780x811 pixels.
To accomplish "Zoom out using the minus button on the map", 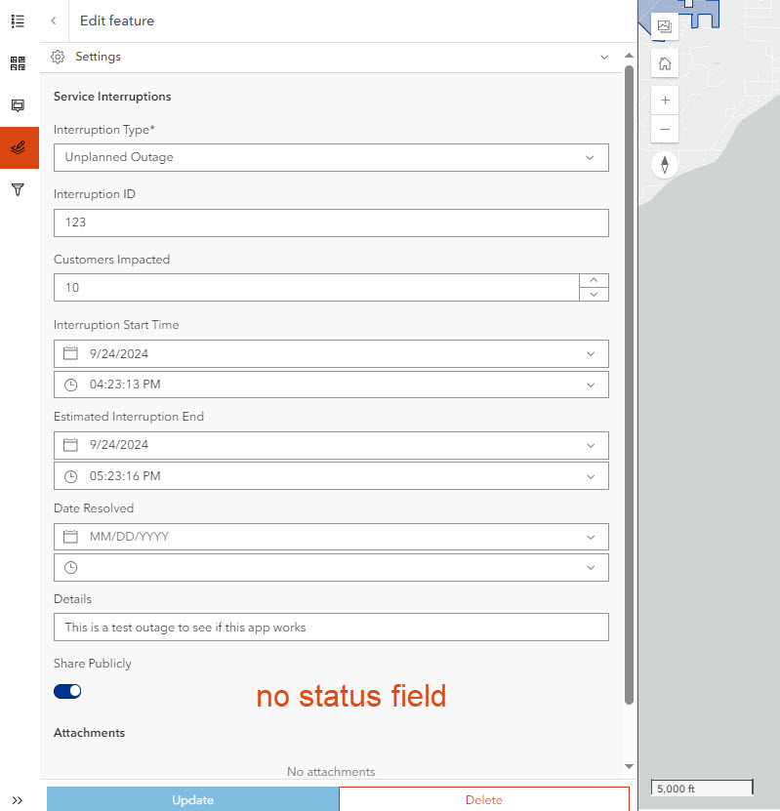I will click(x=664, y=128).
